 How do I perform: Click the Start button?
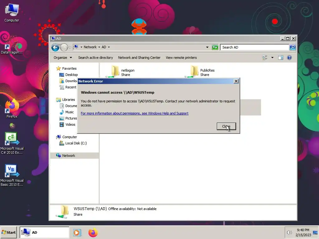(8, 232)
